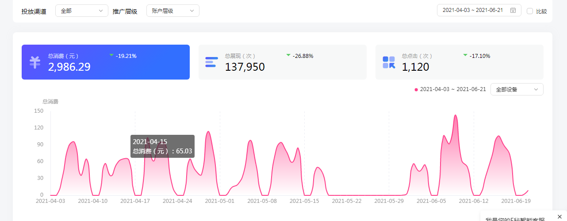Tick the 比较 checkbox
The image size is (567, 221).
pyautogui.click(x=530, y=11)
